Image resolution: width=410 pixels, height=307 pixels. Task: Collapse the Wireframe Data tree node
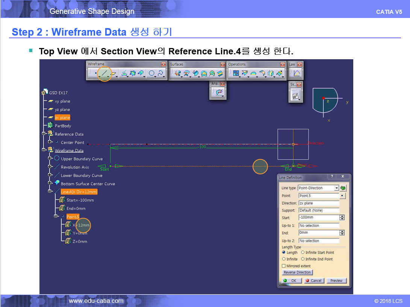(x=44, y=150)
